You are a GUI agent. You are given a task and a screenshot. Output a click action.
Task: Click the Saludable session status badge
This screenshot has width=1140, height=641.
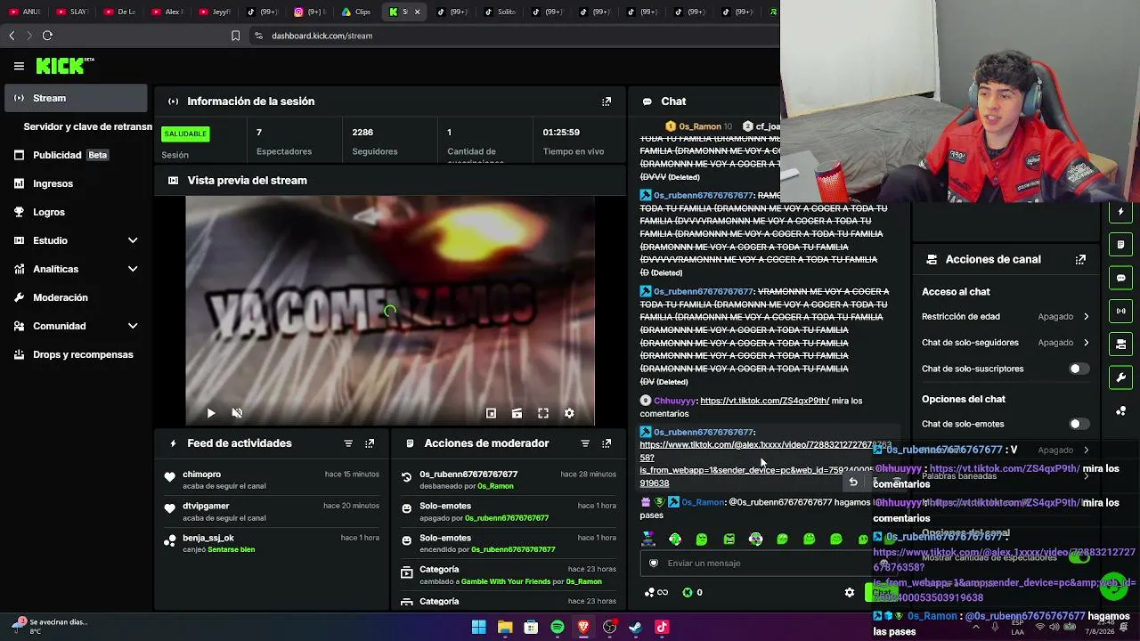185,134
